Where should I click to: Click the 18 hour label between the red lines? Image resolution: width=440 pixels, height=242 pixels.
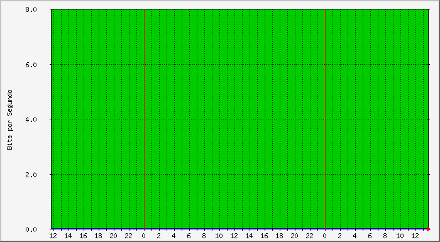click(280, 236)
